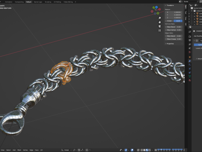Select wireframe shading icon
The image size is (202, 152).
[142, 150]
